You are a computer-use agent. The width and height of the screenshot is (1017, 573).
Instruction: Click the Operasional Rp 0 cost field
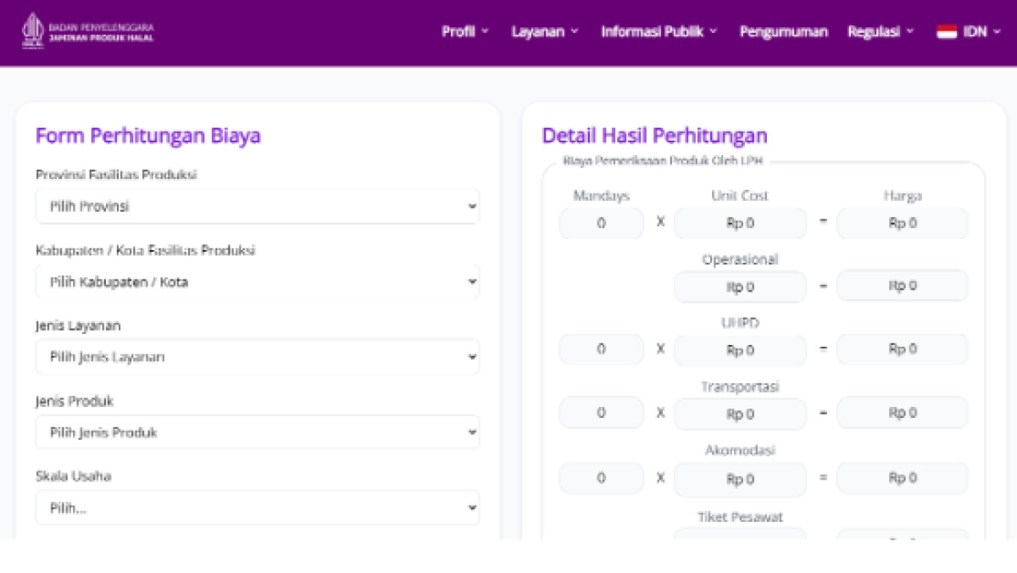coord(740,286)
